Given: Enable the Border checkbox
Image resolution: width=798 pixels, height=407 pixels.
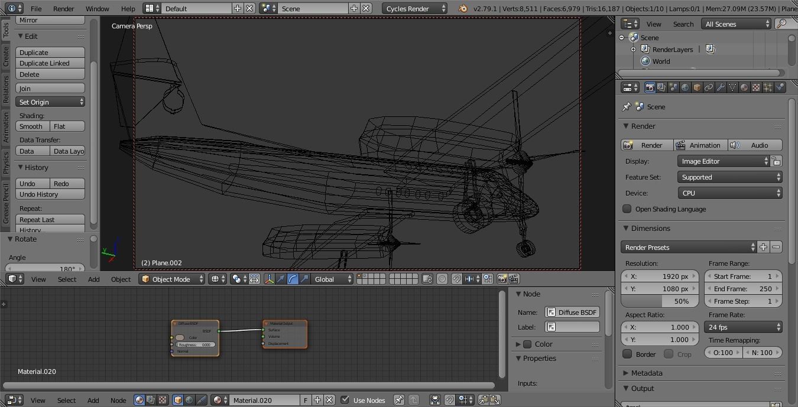Looking at the screenshot, I should tap(627, 354).
